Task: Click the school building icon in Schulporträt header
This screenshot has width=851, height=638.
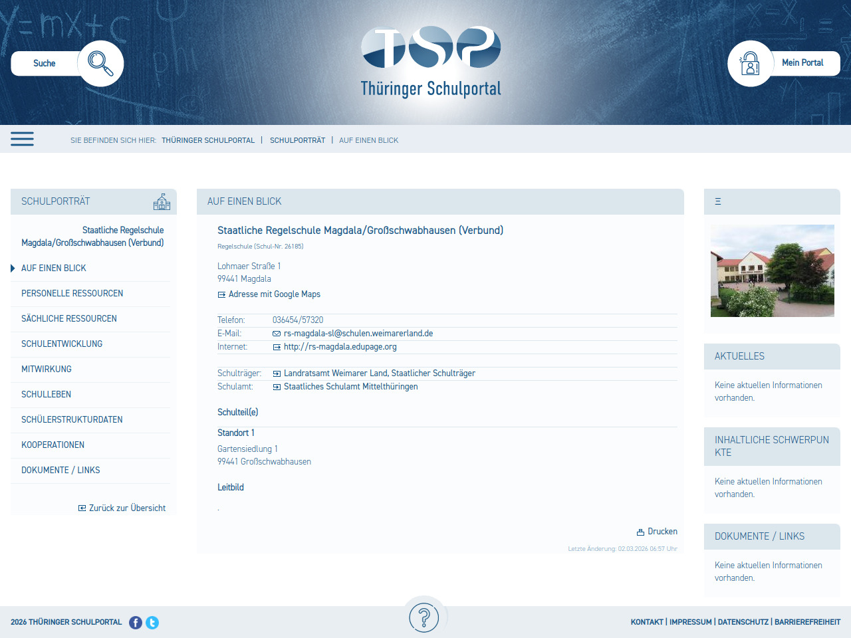Action: [x=162, y=202]
